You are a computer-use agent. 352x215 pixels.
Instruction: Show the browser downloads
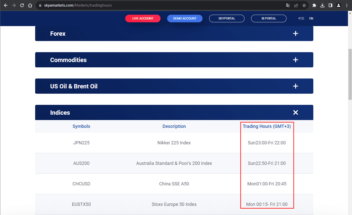pyautogui.click(x=322, y=5)
